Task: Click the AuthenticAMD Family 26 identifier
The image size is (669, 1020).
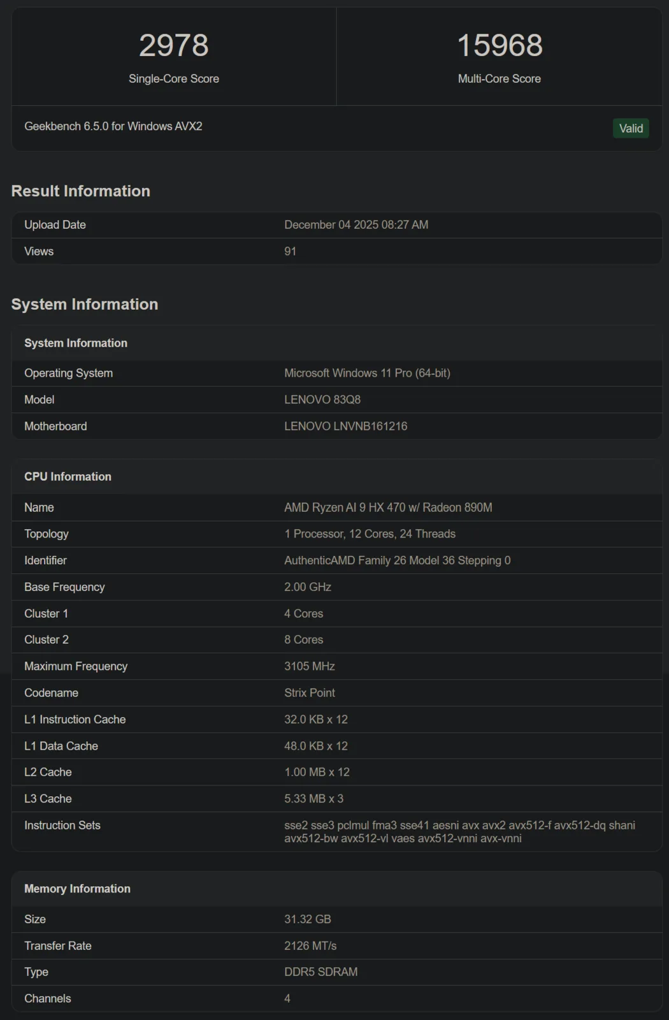Action: coord(397,560)
